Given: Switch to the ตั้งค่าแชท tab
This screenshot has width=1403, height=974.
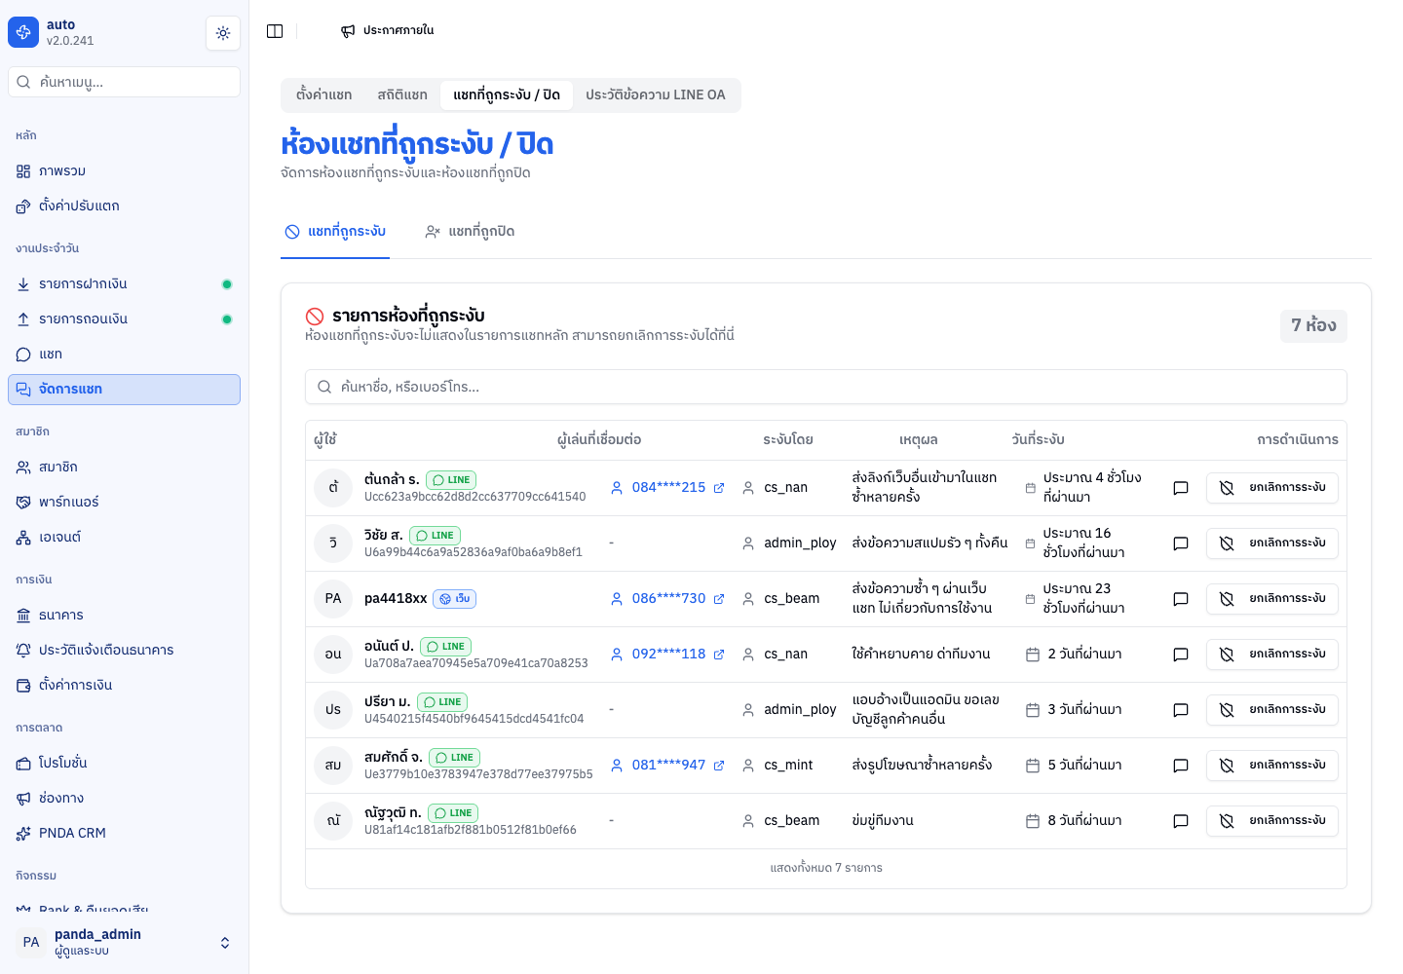Looking at the screenshot, I should [x=324, y=95].
